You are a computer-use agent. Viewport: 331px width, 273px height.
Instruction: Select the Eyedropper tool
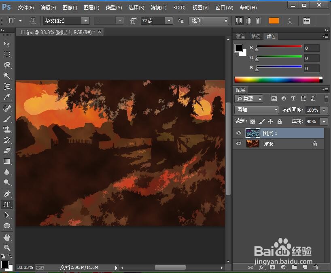pos(7,97)
